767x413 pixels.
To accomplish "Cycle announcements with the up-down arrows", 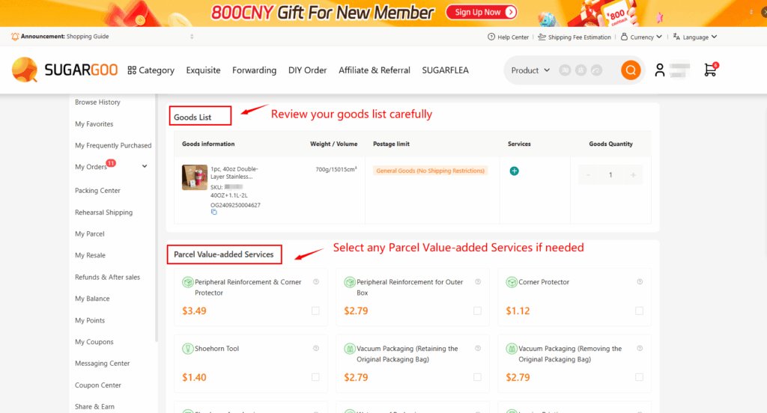I will click(192, 37).
